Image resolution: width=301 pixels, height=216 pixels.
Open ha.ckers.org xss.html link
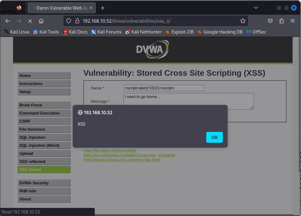click(x=110, y=151)
